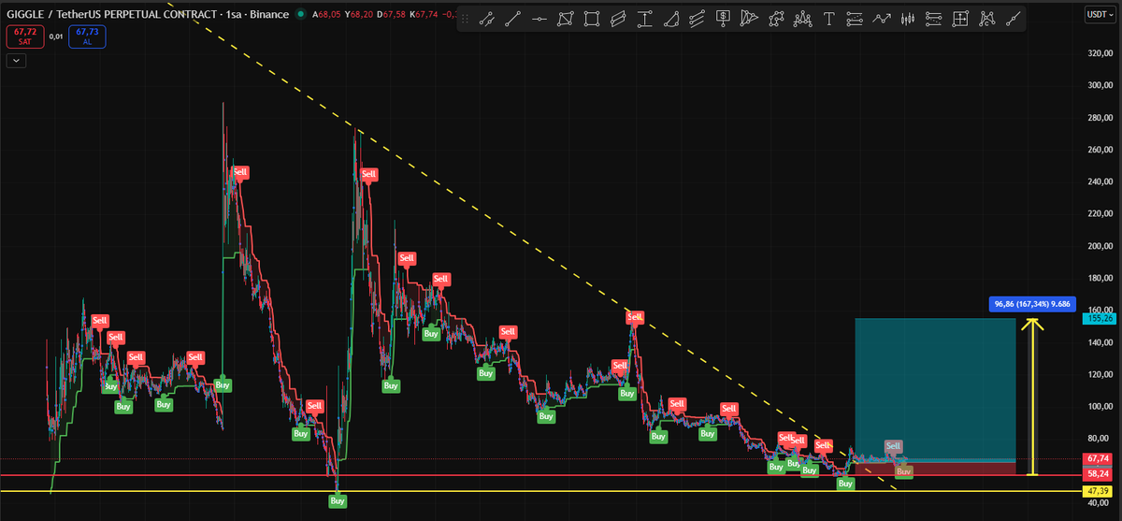Select the polyline shape tool
This screenshot has width=1122, height=521.
(776, 19)
